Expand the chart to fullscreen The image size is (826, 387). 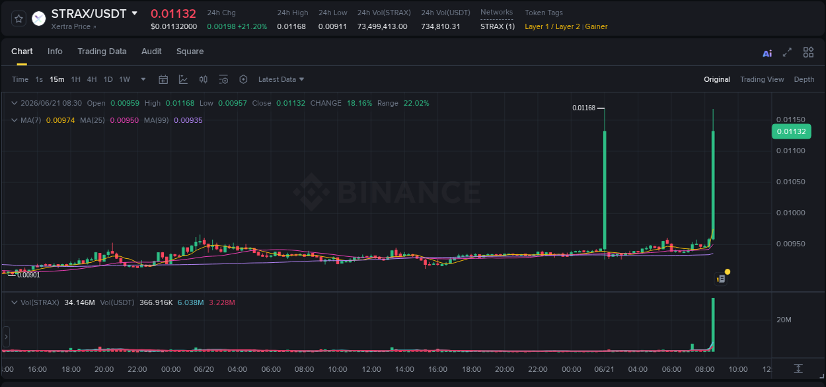787,52
